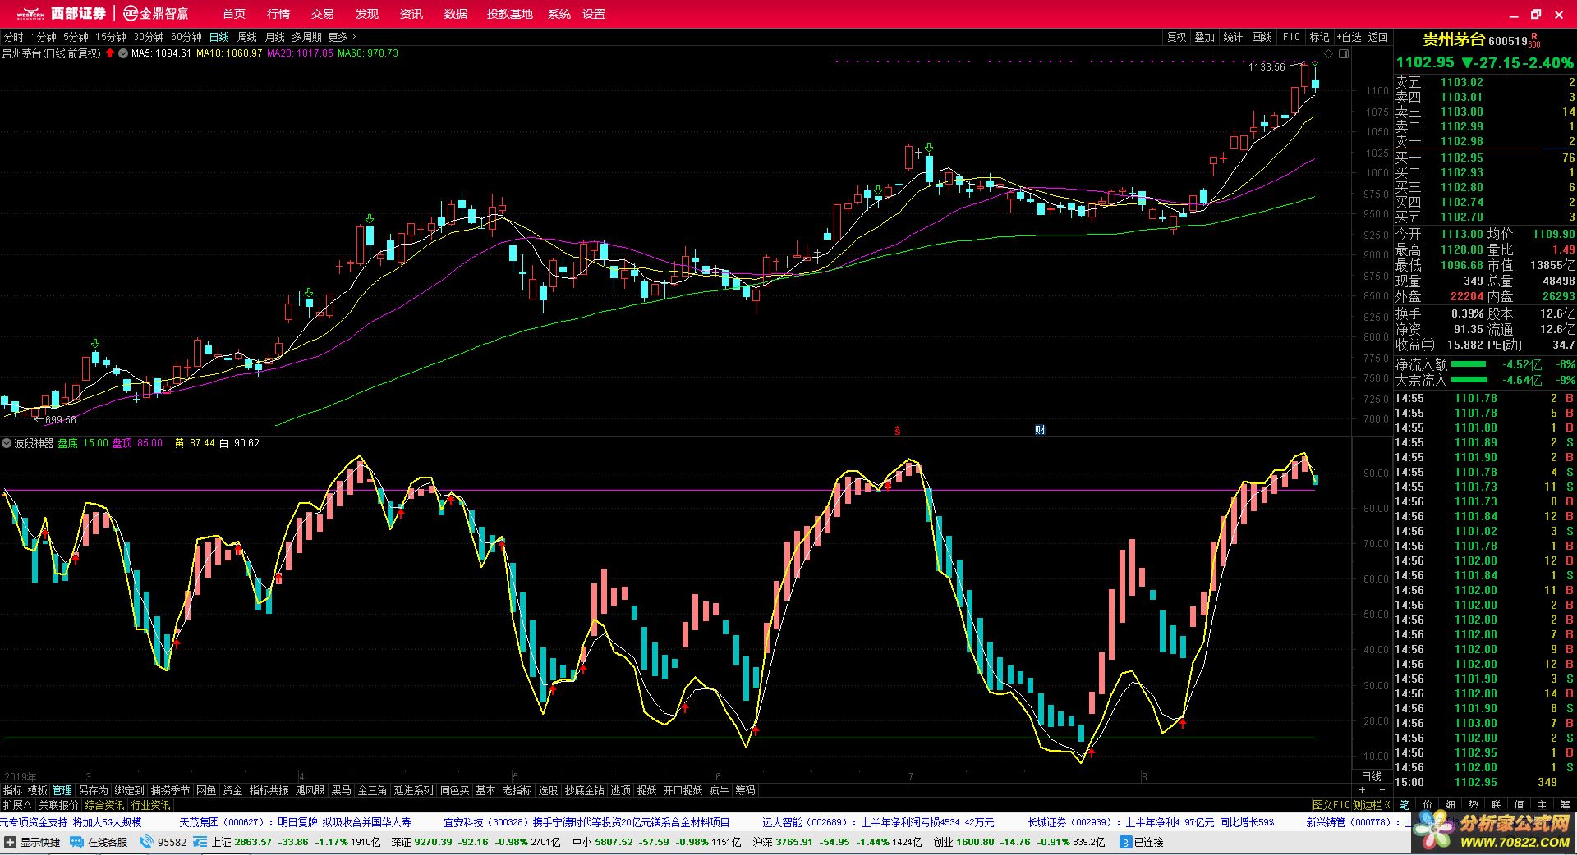The height and width of the screenshot is (855, 1577).
Task: Open the 在线客服 chat icon
Action: pyautogui.click(x=76, y=842)
